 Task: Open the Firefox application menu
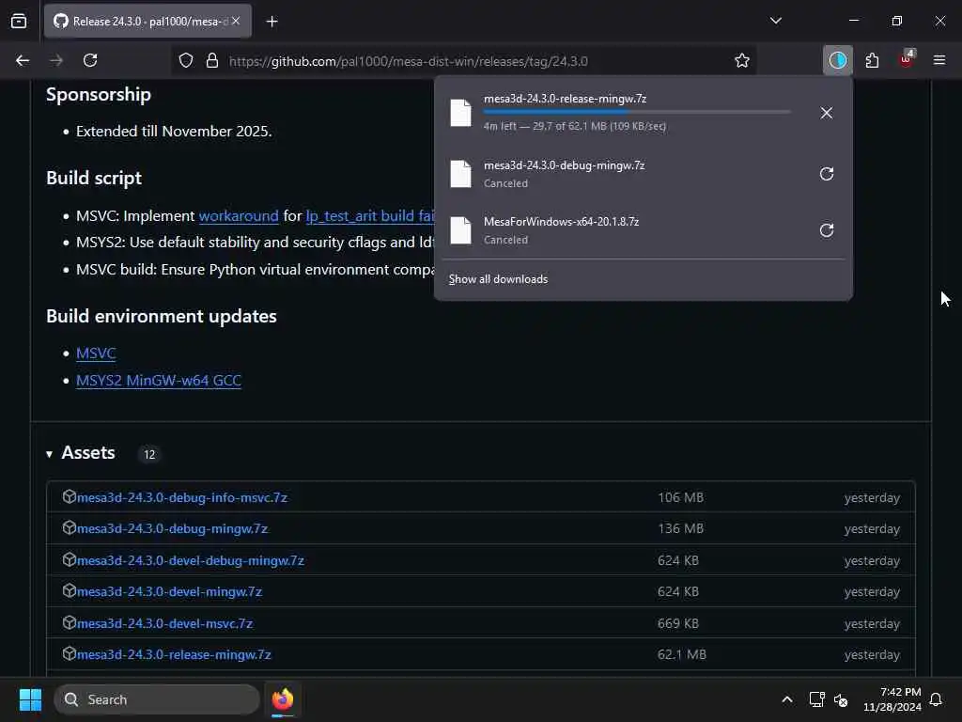click(939, 60)
